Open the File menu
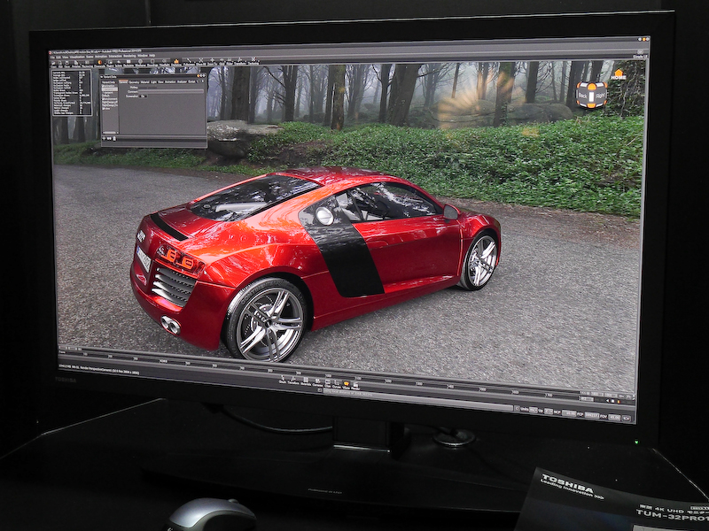 [x=52, y=56]
